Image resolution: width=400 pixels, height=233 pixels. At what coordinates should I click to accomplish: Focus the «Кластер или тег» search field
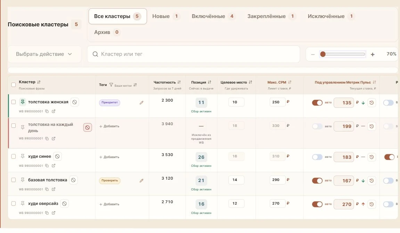[193, 54]
